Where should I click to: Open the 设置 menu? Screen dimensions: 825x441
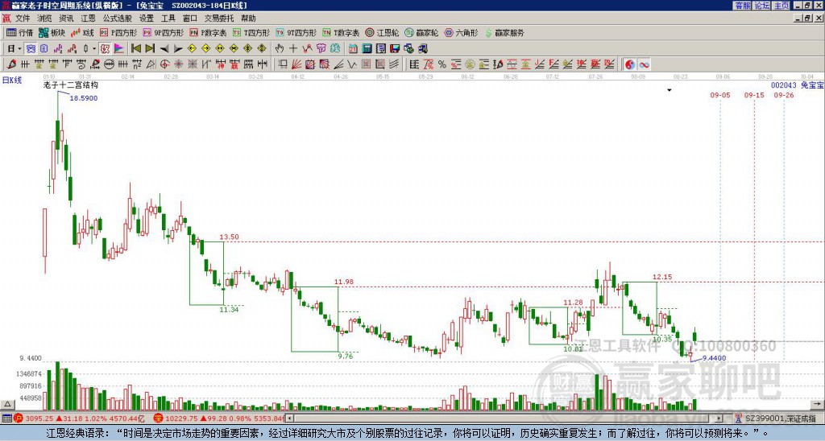(x=147, y=19)
